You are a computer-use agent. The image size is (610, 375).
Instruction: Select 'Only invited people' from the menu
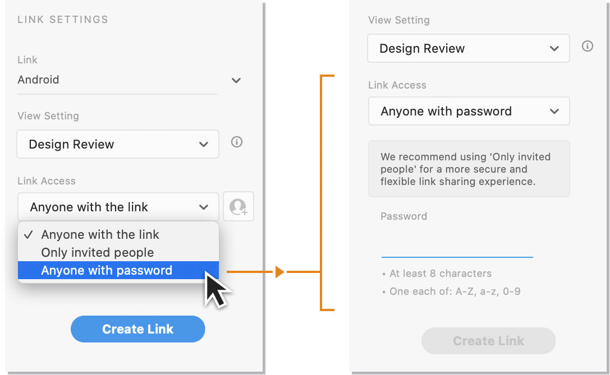[x=97, y=252]
